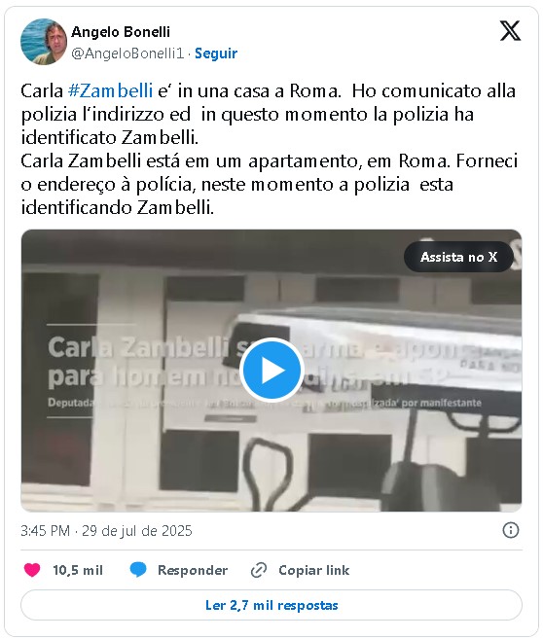Viewport: 543px width, 639px height.
Task: Open Angelo Bonelli's profile avatar
Action: click(44, 42)
